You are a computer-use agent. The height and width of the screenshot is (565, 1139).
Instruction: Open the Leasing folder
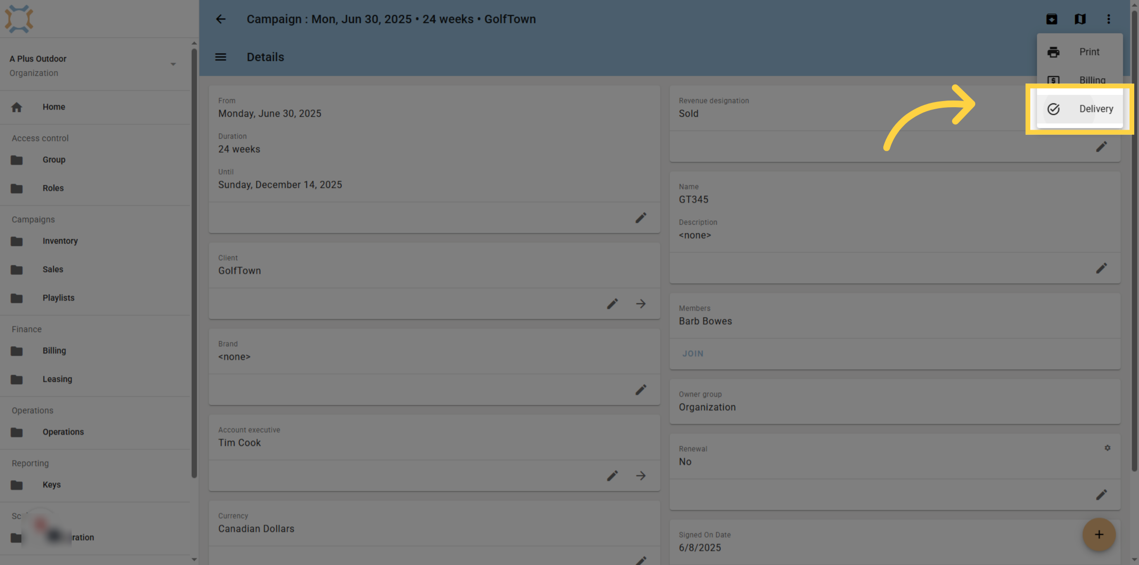95,379
